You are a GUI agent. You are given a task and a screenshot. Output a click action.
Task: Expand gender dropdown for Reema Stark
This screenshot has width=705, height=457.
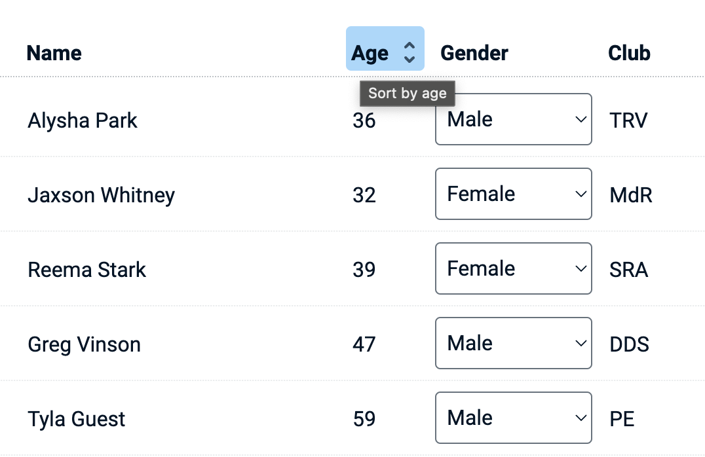513,268
